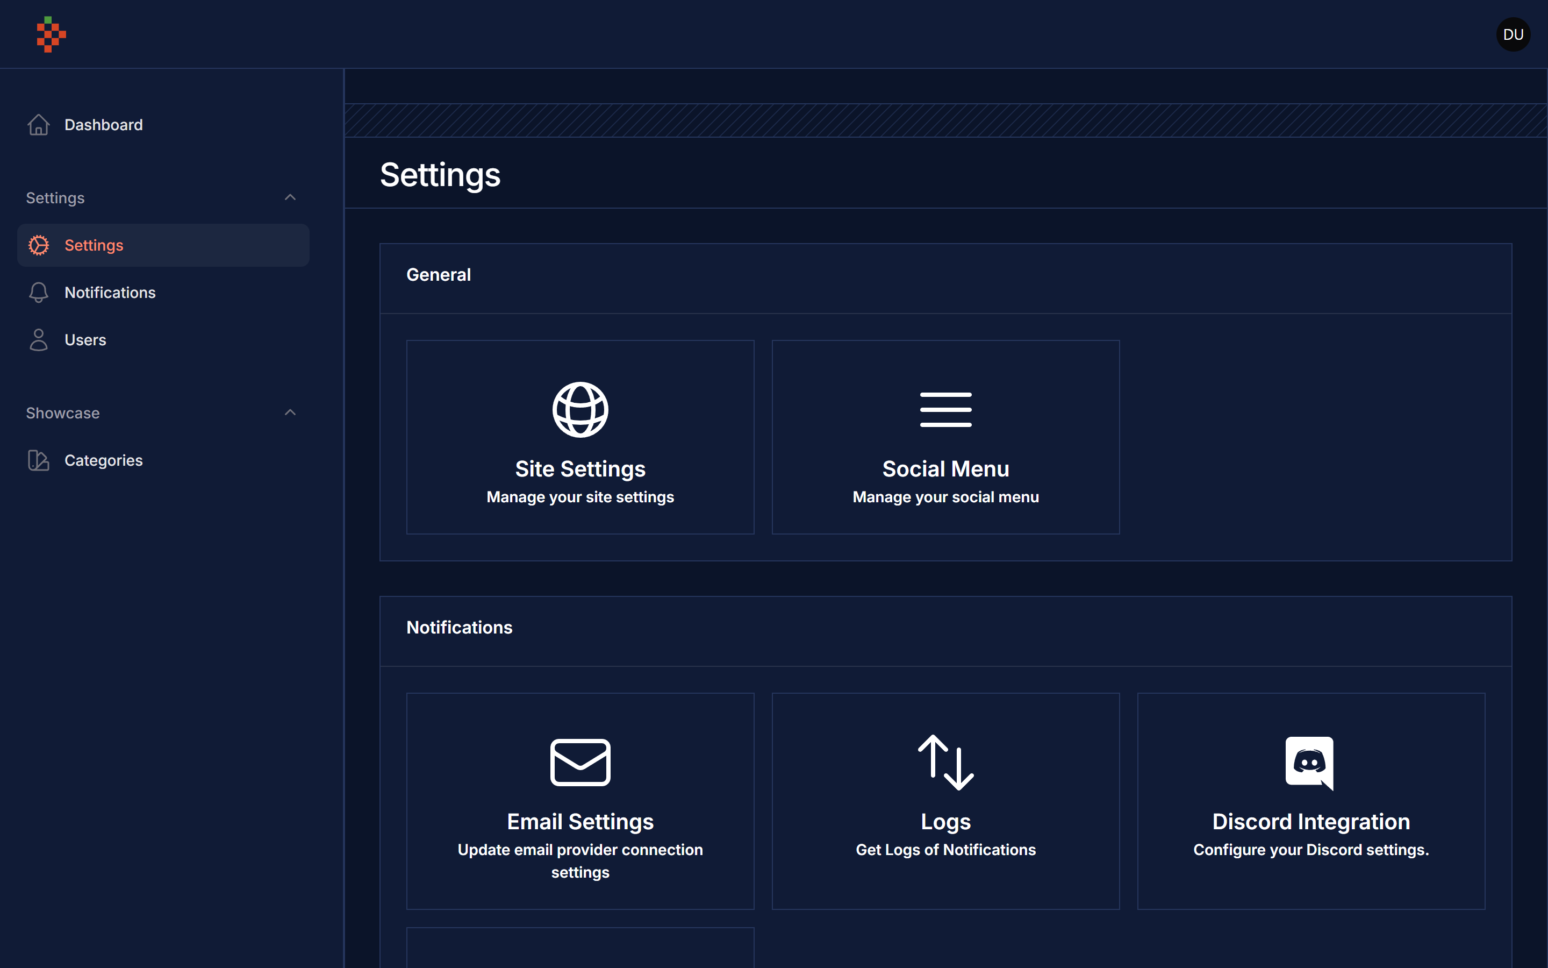
Task: Click 'Get Logs of Notifications' text
Action: tap(945, 850)
